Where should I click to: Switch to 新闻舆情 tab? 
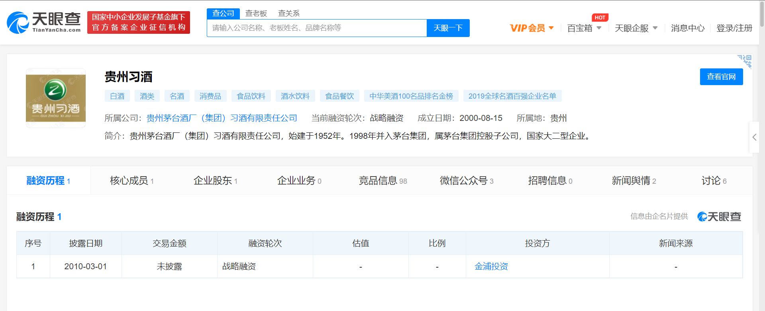[634, 181]
